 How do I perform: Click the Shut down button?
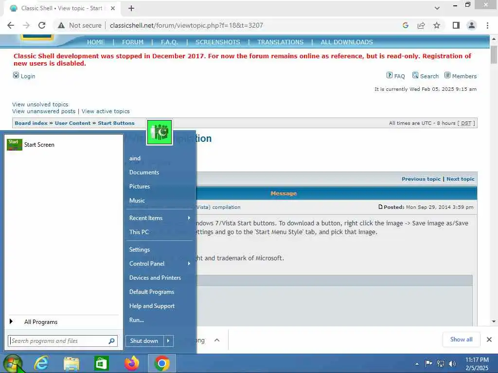[x=144, y=341]
